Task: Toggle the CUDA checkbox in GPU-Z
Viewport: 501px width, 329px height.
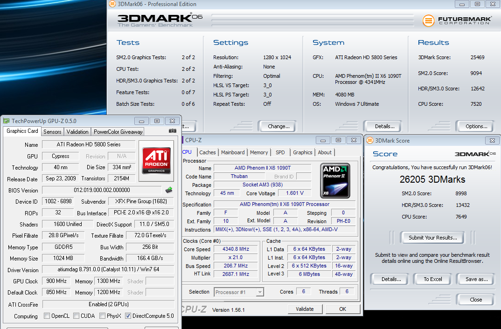Action: tap(77, 316)
